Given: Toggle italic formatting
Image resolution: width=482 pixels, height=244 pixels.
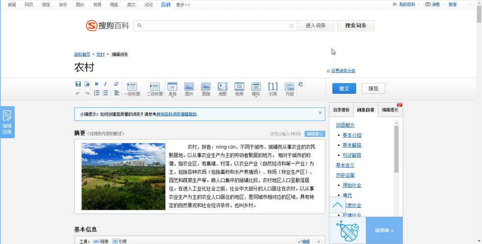Looking at the screenshot, I should pyautogui.click(x=105, y=84).
